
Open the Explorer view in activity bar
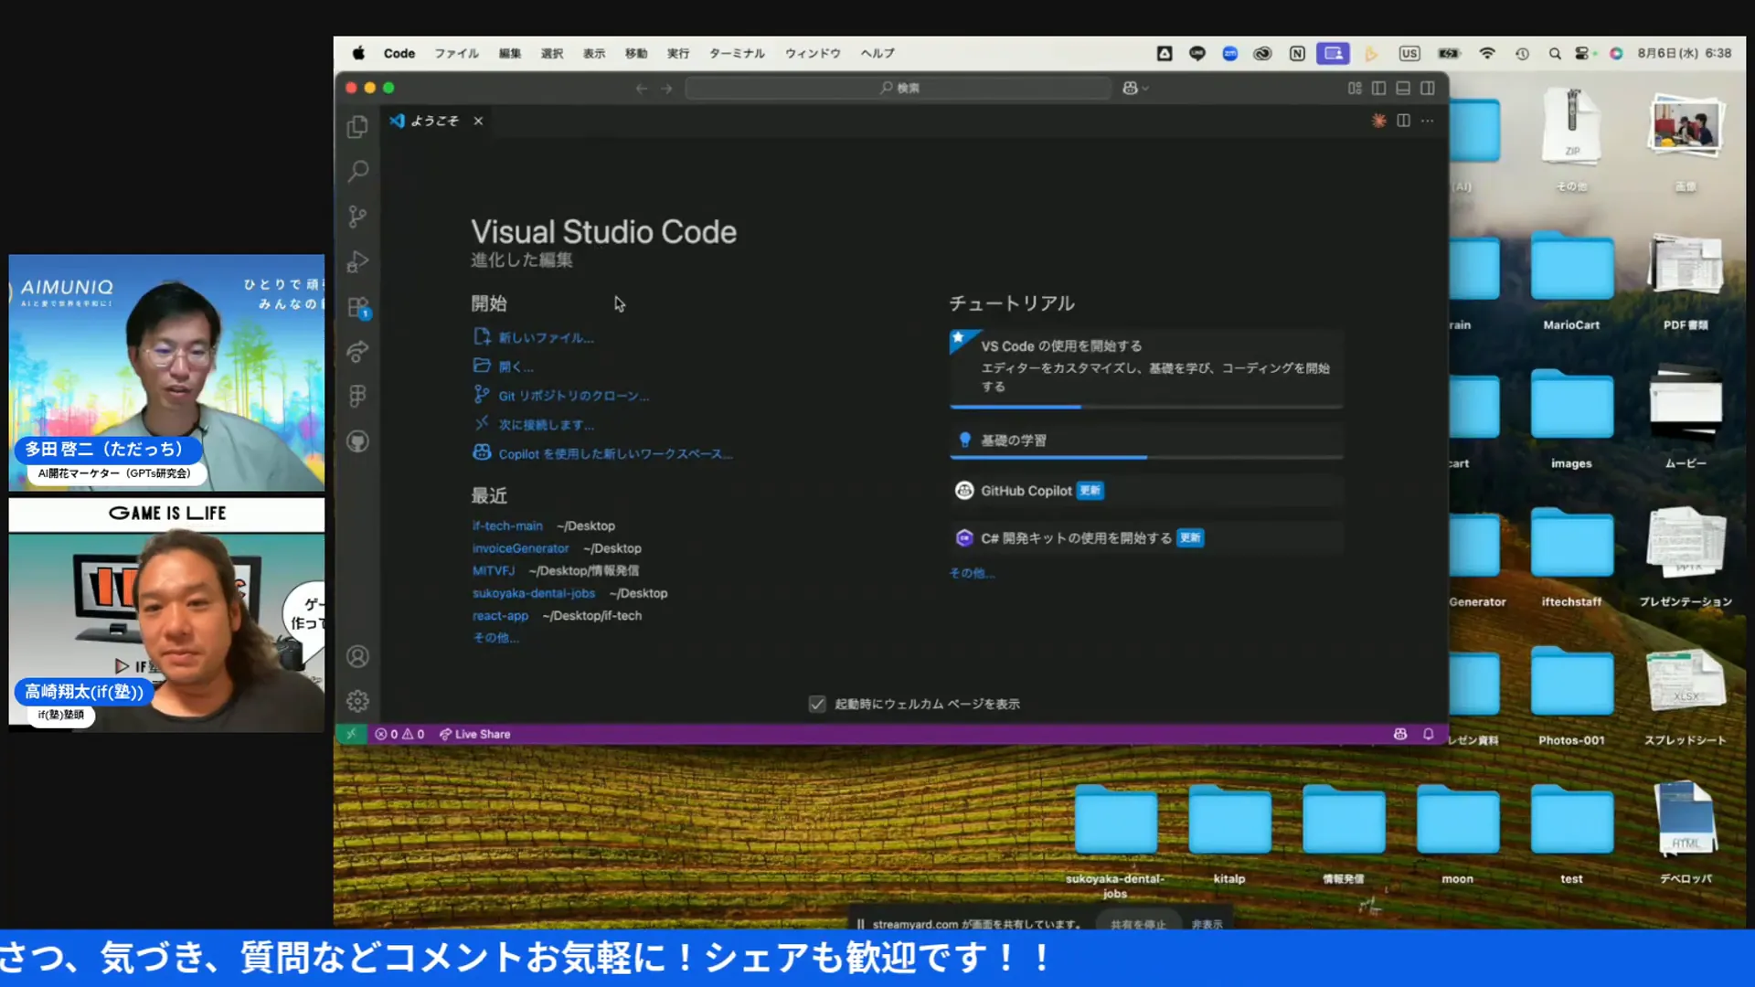[x=357, y=126]
